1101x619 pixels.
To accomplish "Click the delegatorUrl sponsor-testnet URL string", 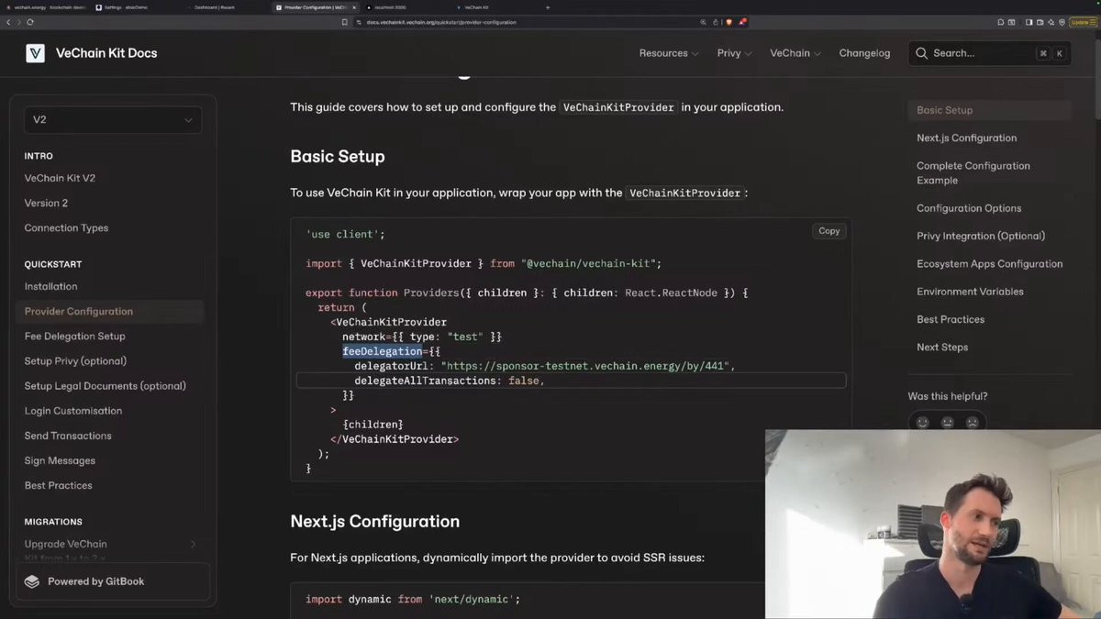I will click(x=585, y=366).
